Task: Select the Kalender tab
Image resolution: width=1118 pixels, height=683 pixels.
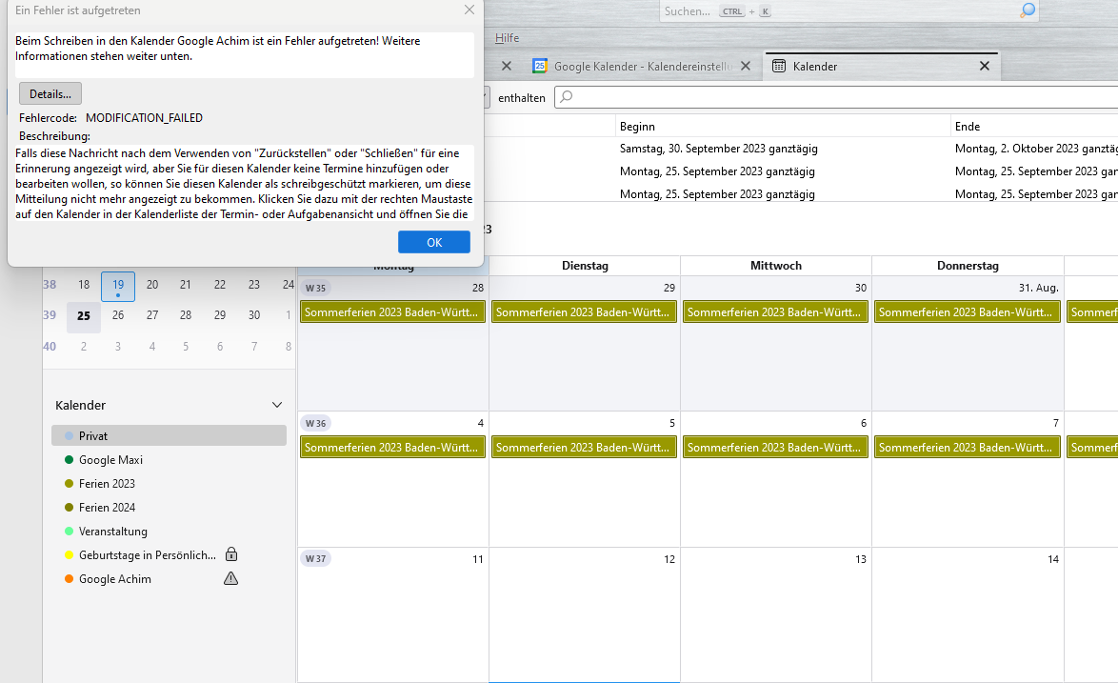Action: [x=882, y=67]
